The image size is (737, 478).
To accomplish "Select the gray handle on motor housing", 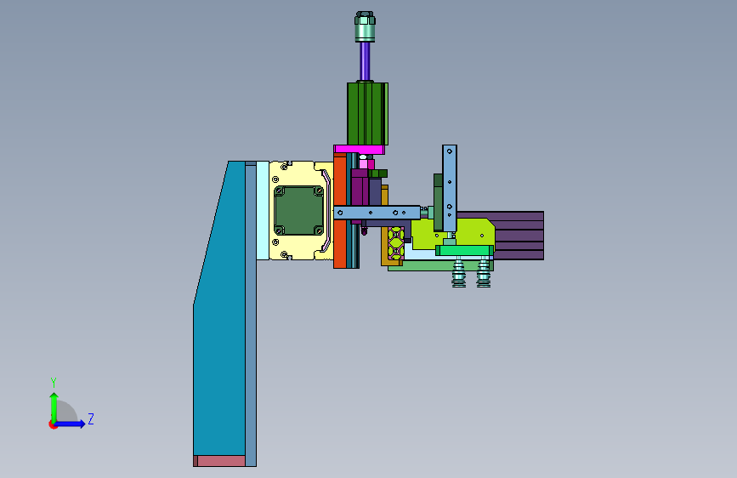I will (326, 210).
